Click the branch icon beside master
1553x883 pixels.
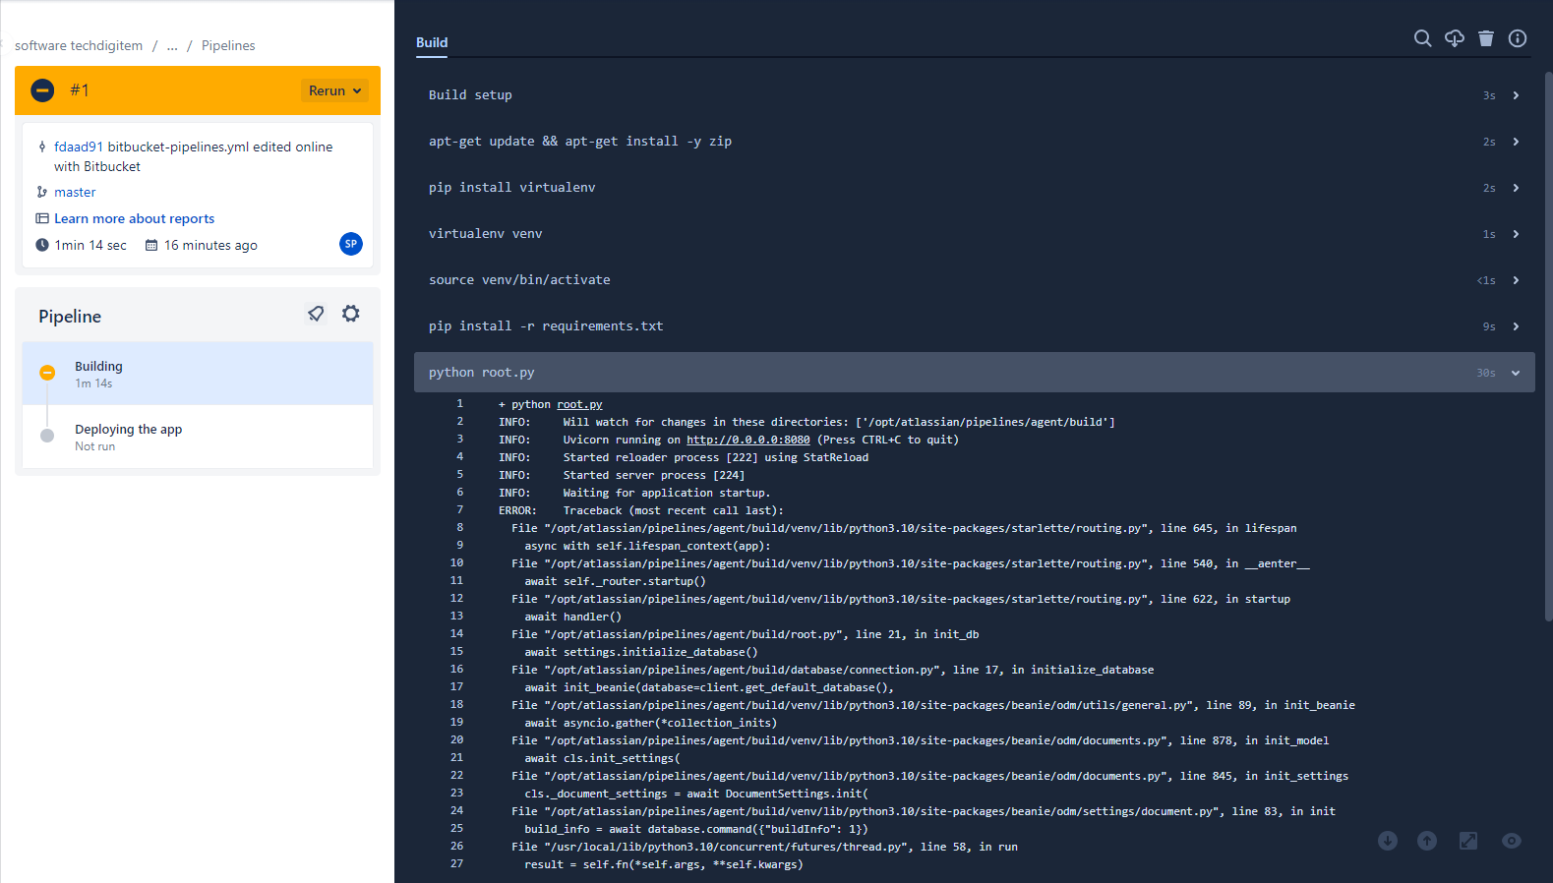(x=42, y=192)
